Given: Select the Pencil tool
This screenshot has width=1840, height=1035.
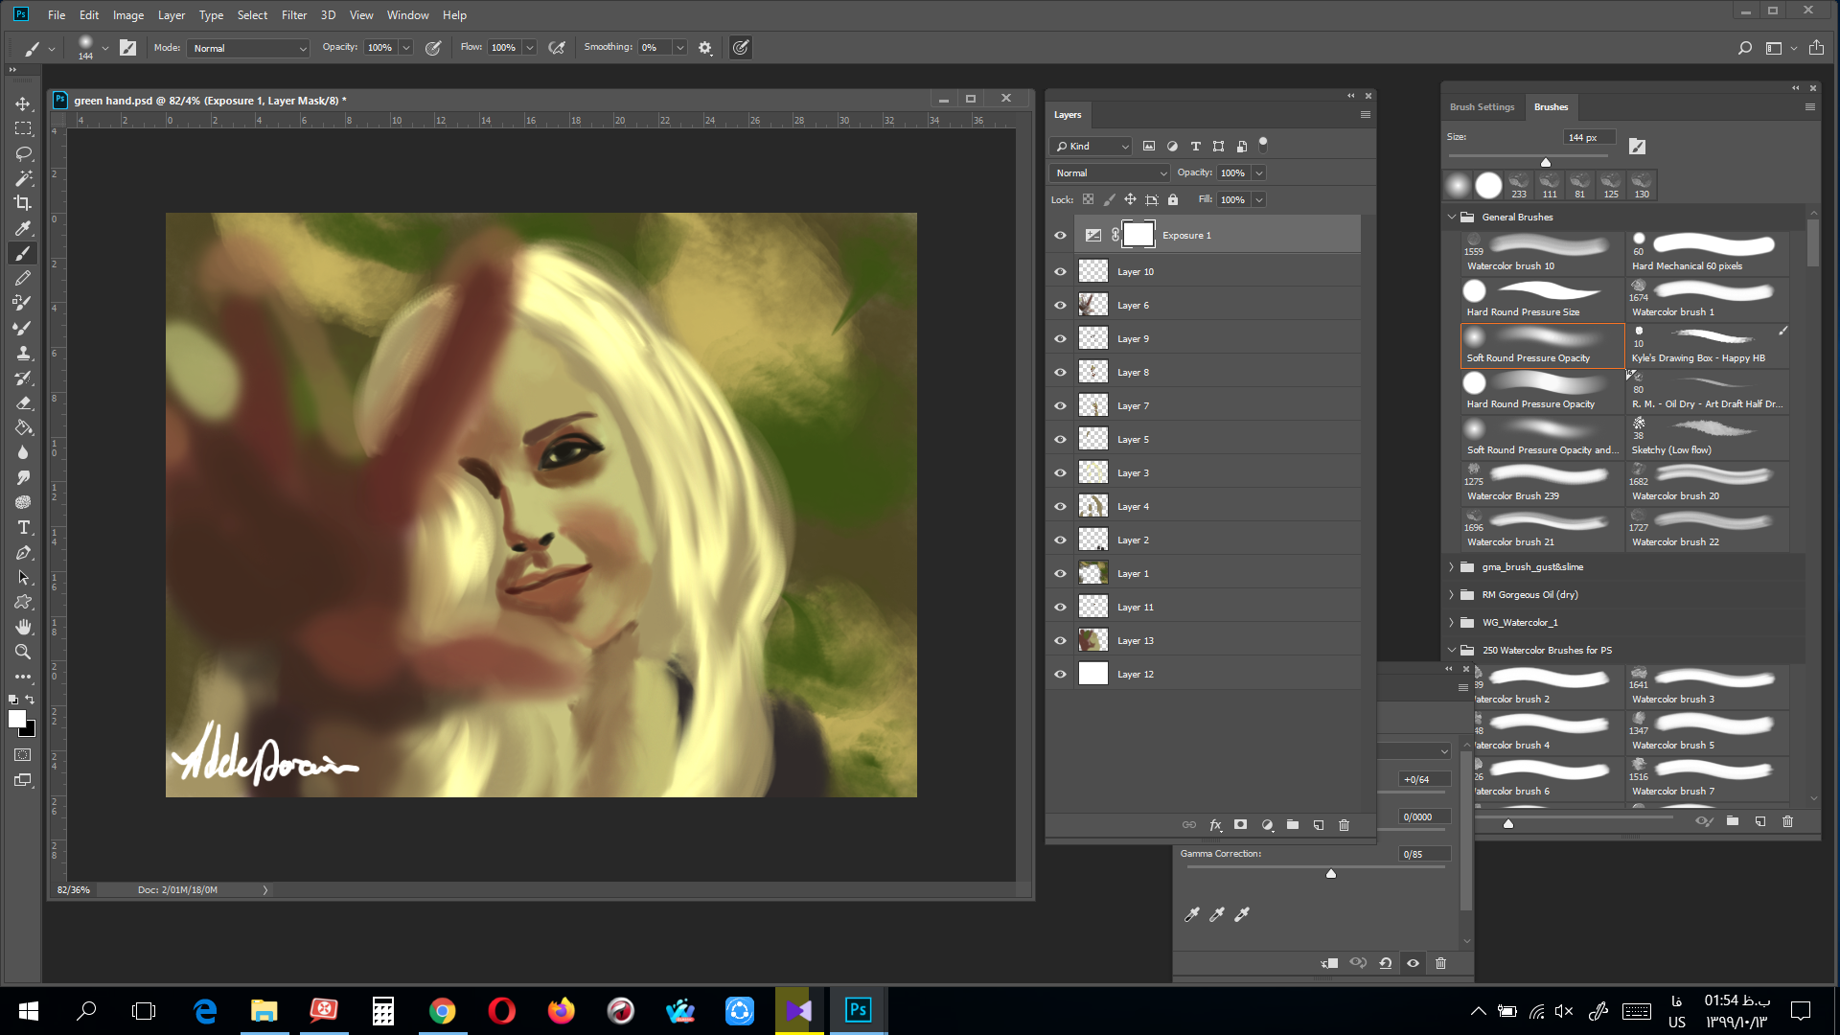Looking at the screenshot, I should coord(23,278).
